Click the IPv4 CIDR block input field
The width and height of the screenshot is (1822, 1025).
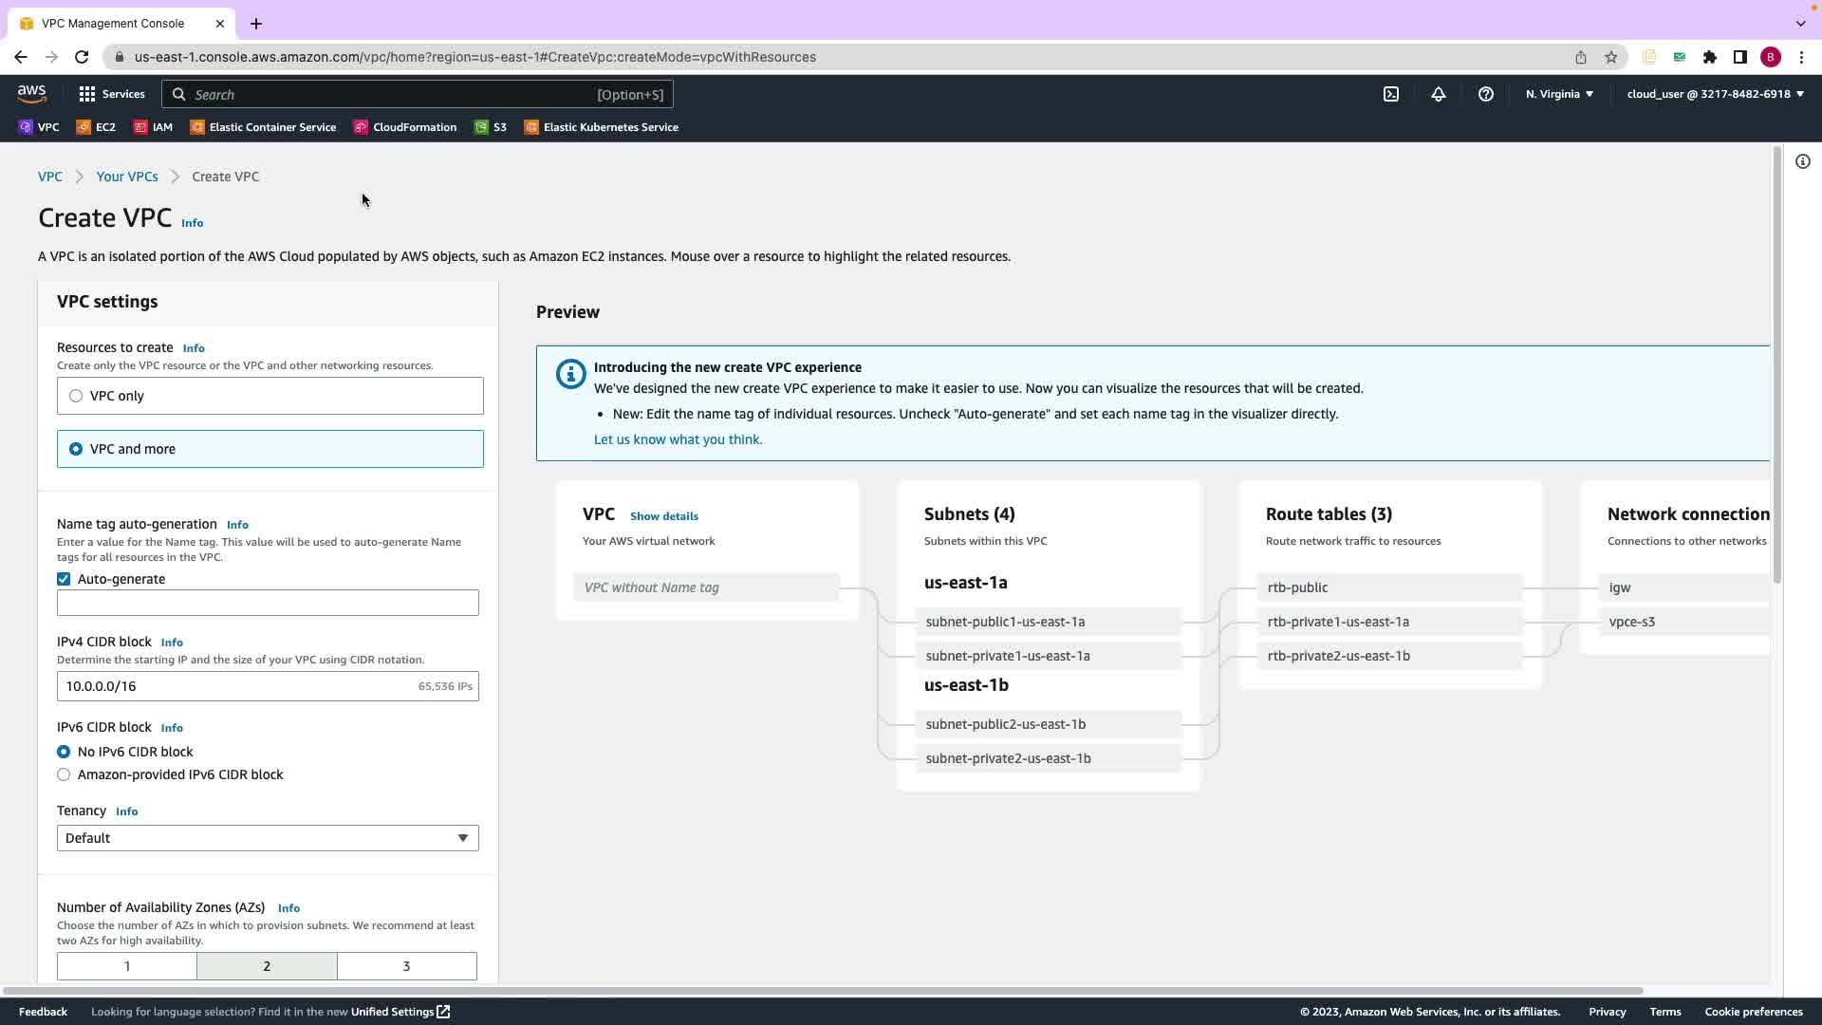point(237,686)
